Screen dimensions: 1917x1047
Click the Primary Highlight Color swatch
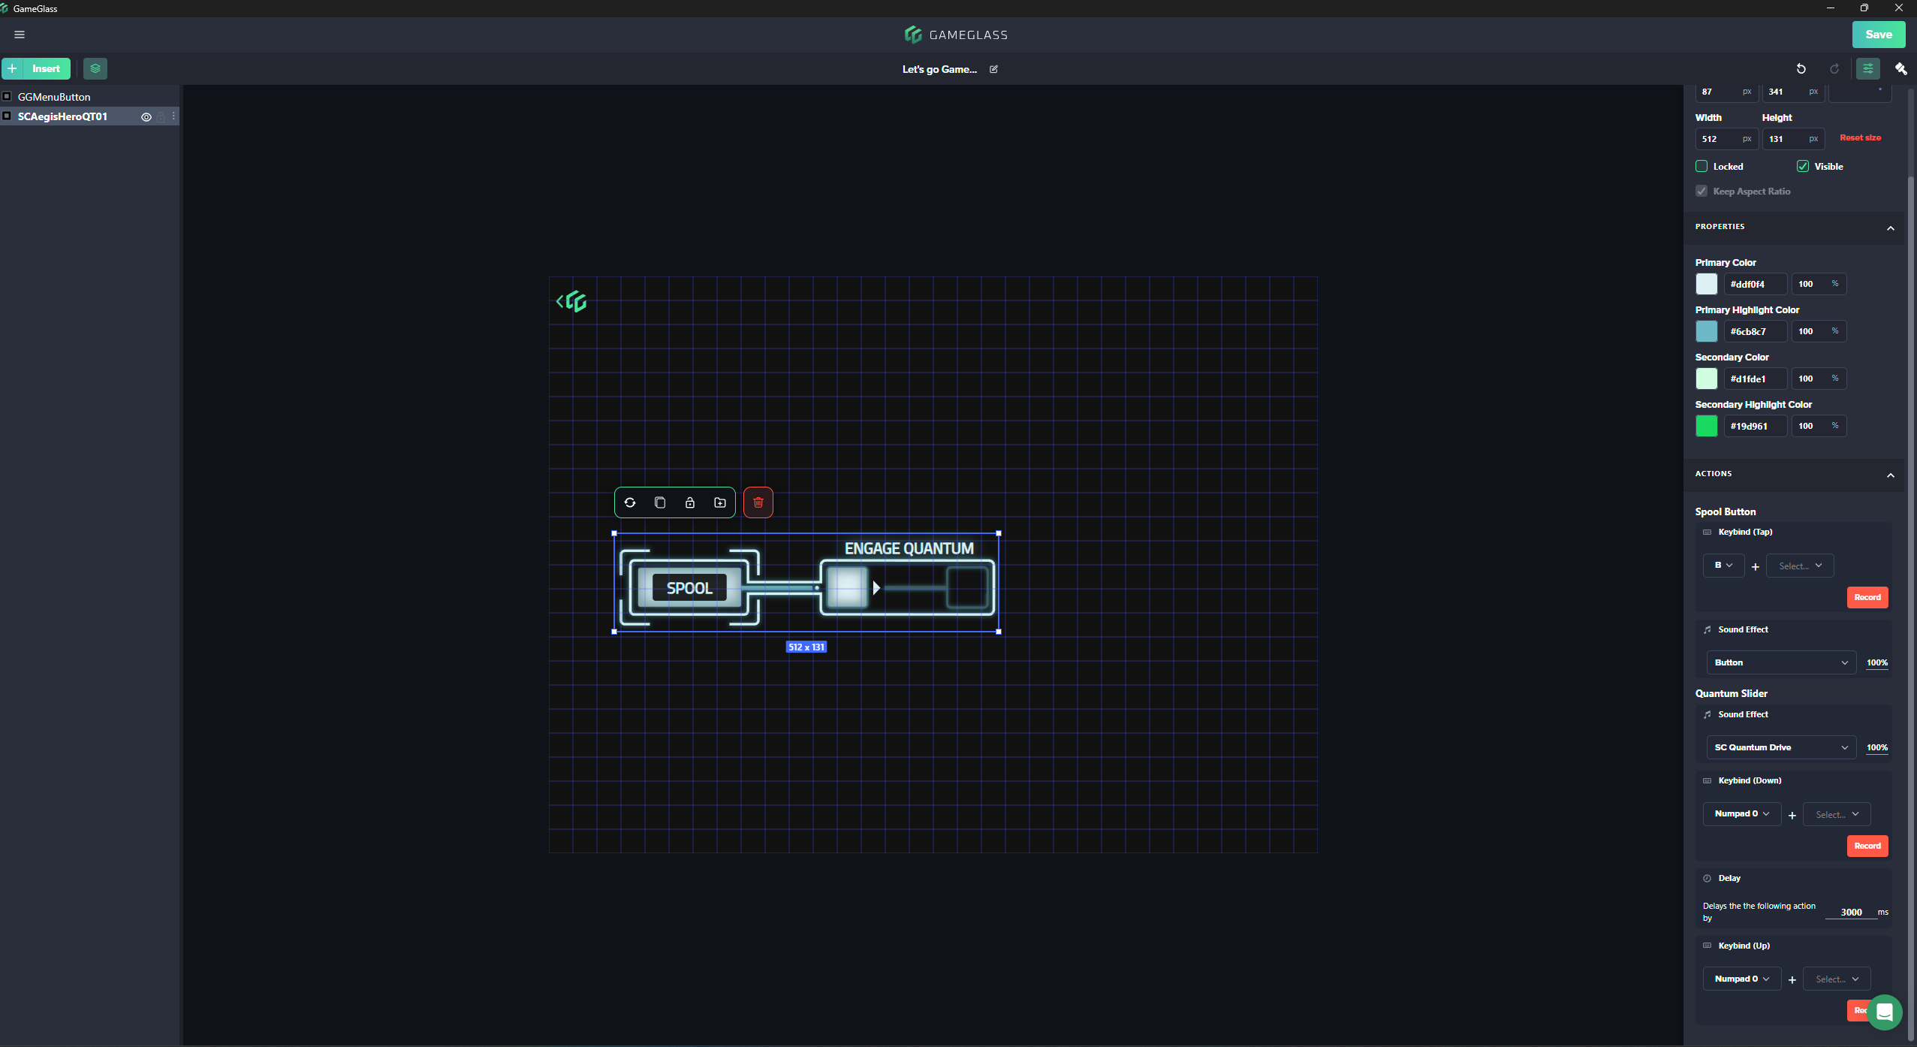coord(1706,331)
